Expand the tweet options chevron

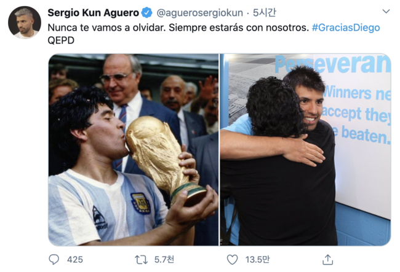386,11
